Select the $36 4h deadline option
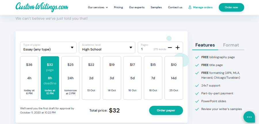 [29, 78]
